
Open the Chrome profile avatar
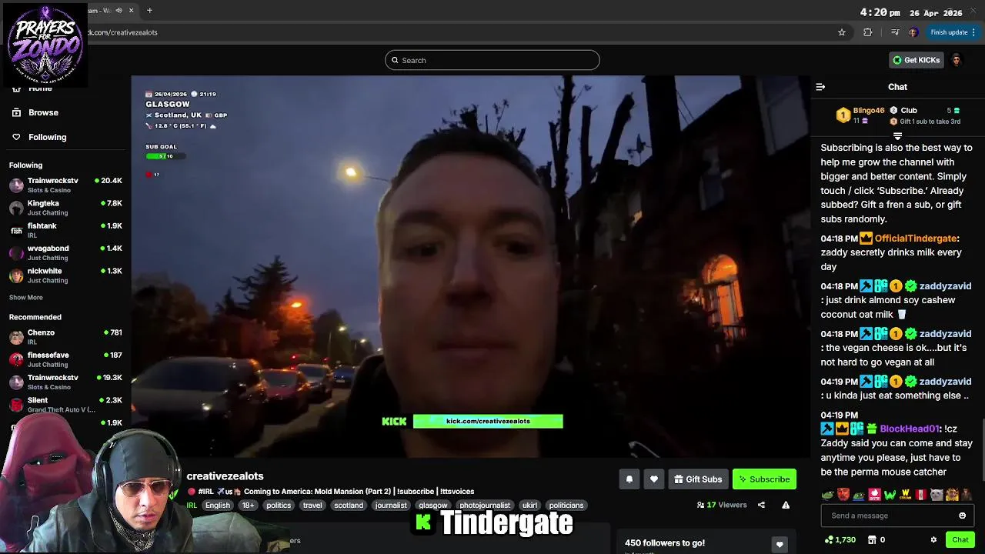[913, 32]
